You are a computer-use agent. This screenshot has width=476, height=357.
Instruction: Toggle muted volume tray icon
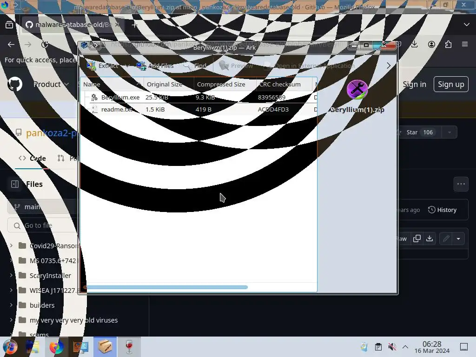392,347
